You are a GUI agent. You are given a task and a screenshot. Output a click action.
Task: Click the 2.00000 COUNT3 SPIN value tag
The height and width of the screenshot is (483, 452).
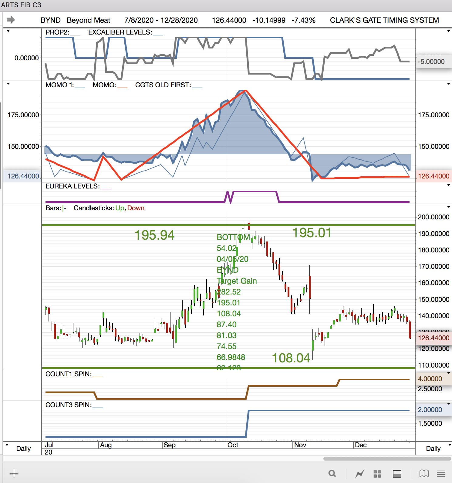[434, 410]
